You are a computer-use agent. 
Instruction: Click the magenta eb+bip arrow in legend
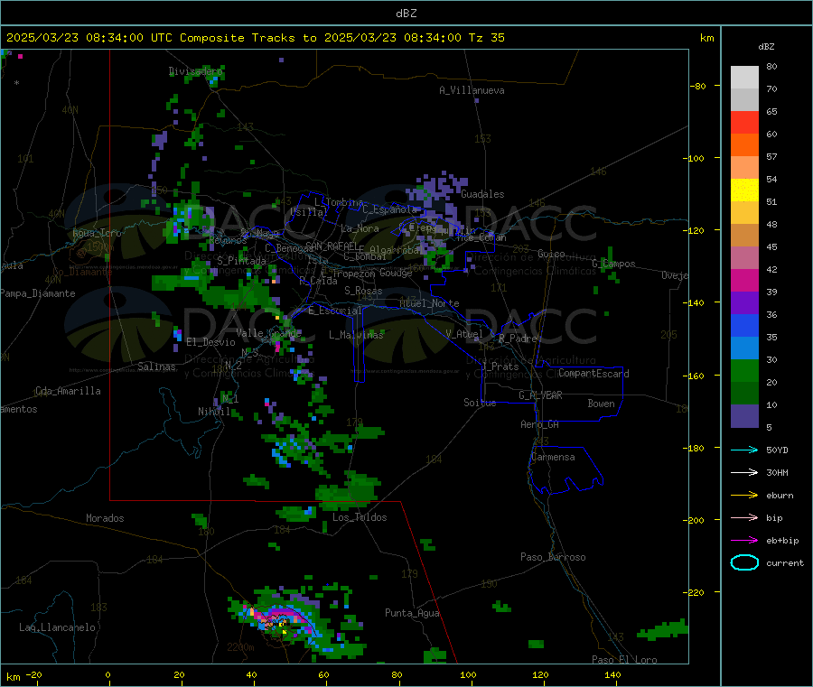744,541
